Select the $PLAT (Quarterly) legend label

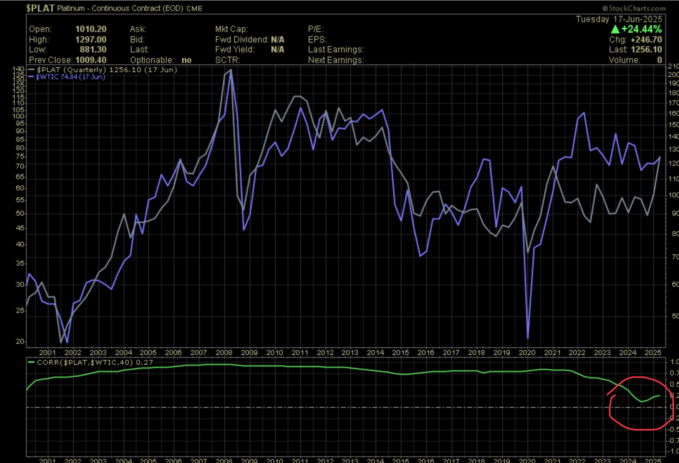pyautogui.click(x=106, y=70)
